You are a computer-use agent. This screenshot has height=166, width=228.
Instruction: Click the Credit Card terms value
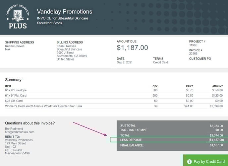tap(160, 62)
